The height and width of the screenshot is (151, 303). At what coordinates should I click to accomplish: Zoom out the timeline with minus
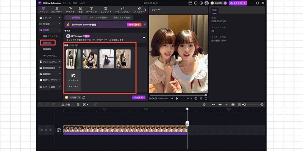[239, 105]
